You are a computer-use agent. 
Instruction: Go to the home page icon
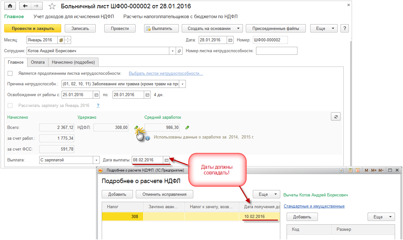point(11,6)
